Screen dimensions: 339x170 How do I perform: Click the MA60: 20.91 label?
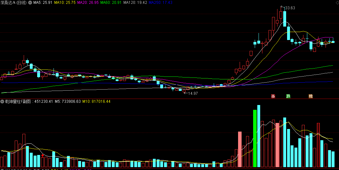111,3
